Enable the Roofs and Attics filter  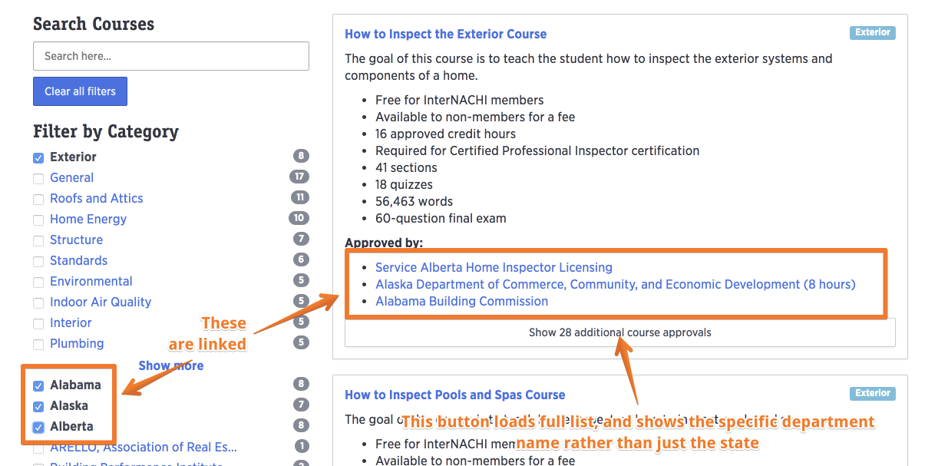click(38, 200)
